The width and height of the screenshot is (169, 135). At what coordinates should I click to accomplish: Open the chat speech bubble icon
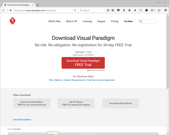point(141,10)
